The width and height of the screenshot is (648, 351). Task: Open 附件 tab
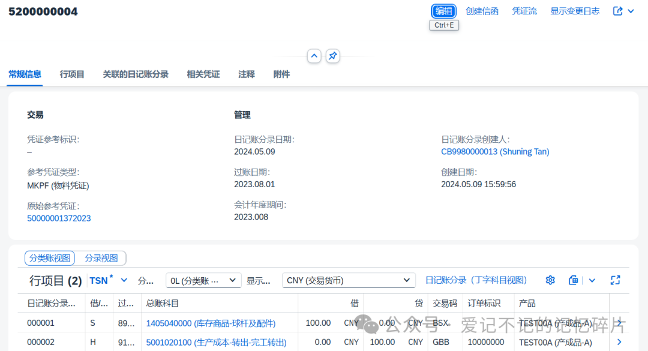click(281, 74)
